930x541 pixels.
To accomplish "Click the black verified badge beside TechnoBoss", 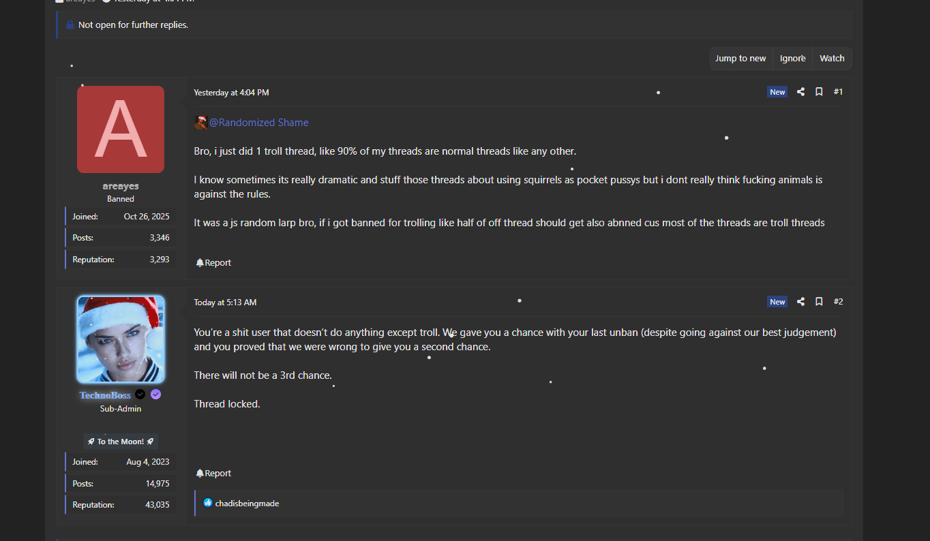I will click(140, 395).
